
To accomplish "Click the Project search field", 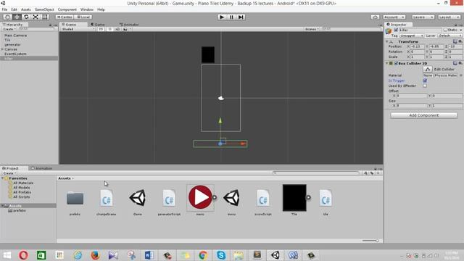I will pos(316,173).
